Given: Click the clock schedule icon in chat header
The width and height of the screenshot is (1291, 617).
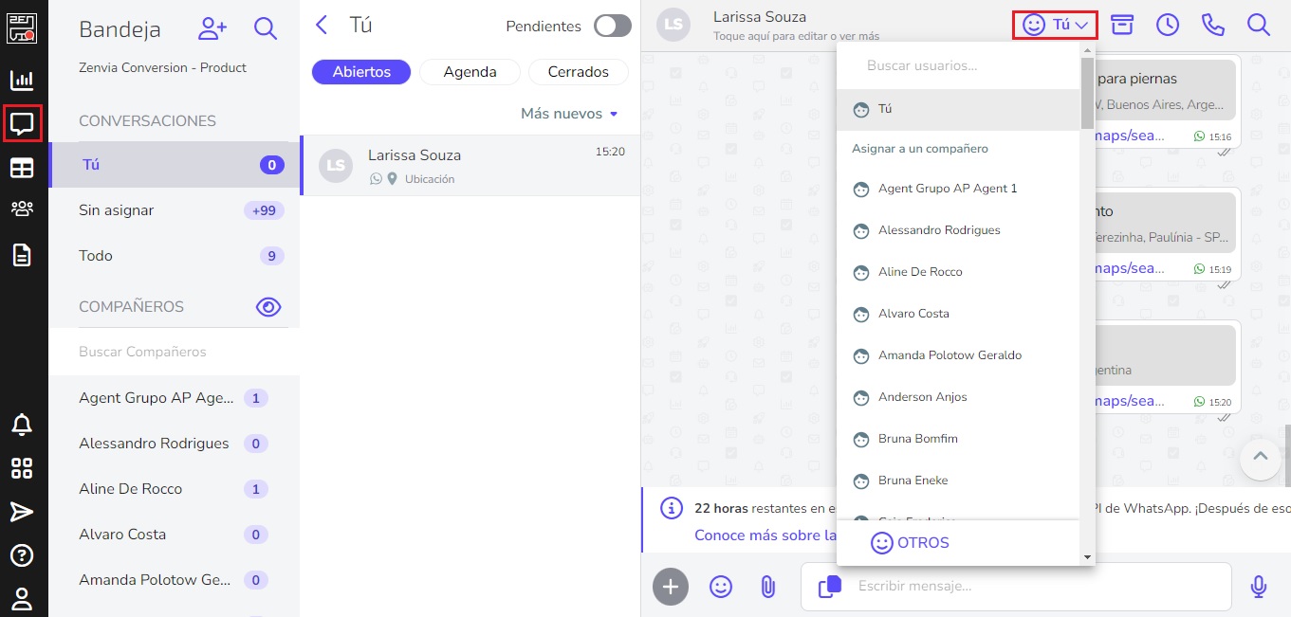Looking at the screenshot, I should (x=1168, y=25).
